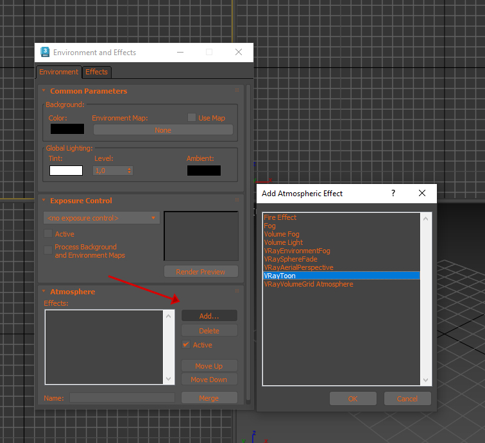This screenshot has width=485, height=443.
Task: Select the highlighted VRayToon entry
Action: click(x=341, y=276)
